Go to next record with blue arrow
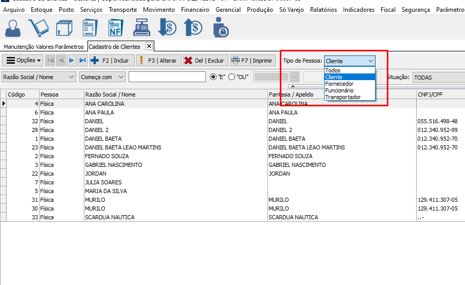 coord(71,61)
